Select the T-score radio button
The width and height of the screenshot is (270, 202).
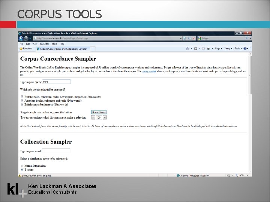click(22, 170)
